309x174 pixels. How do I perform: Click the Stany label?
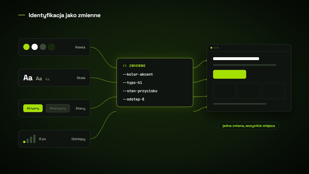(x=80, y=108)
